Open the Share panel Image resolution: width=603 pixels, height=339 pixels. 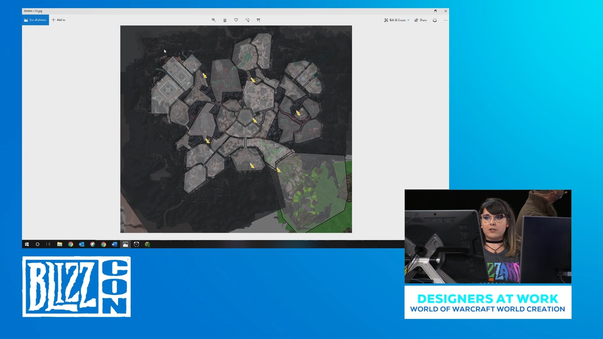click(x=421, y=20)
